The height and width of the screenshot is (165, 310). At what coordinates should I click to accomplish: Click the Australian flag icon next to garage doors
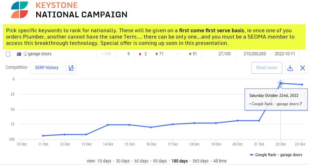(x=19, y=54)
